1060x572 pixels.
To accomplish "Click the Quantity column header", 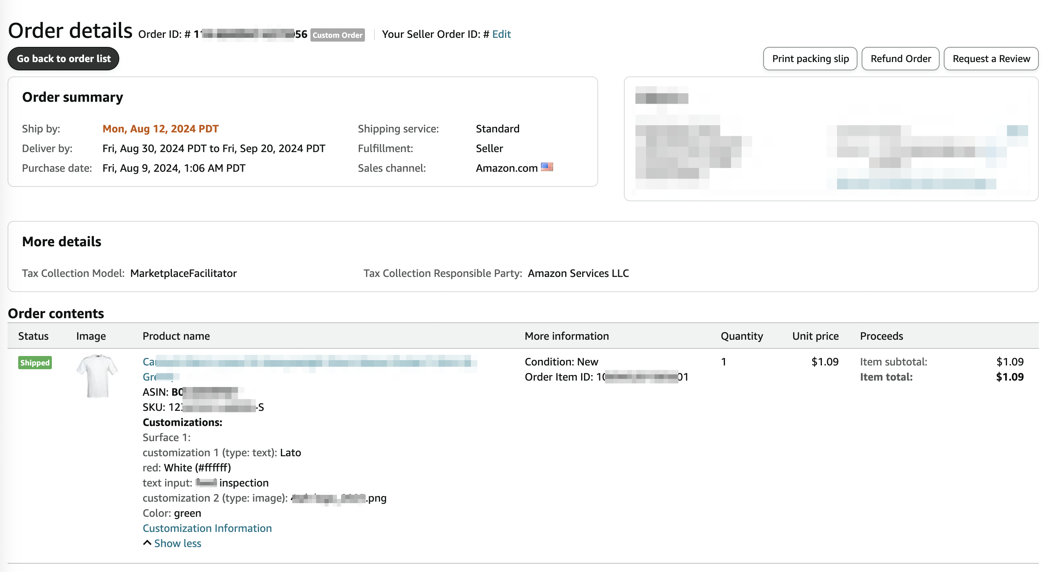I will [742, 336].
